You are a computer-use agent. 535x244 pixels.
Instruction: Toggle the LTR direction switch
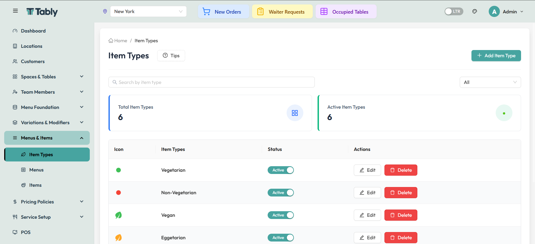pyautogui.click(x=454, y=11)
